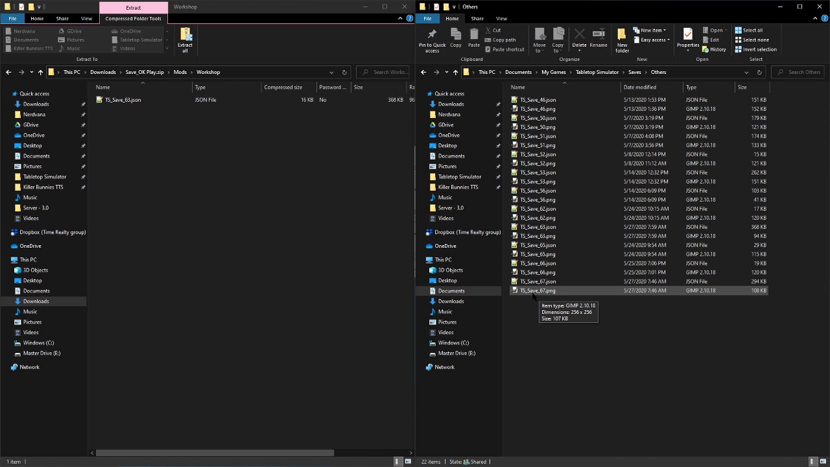Open the Easy access dropdown
830x467 pixels.
tap(652, 40)
